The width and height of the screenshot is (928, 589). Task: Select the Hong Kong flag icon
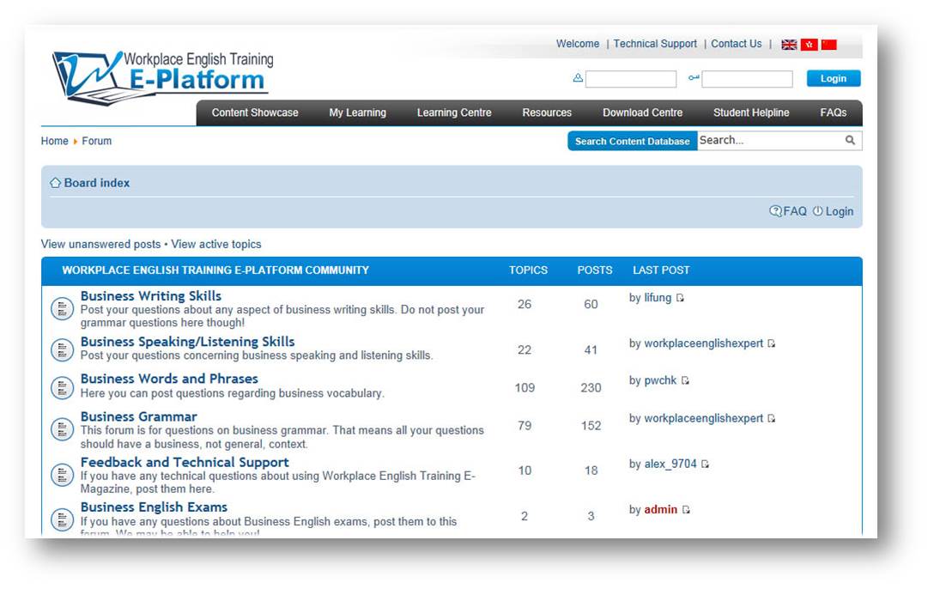tap(809, 45)
